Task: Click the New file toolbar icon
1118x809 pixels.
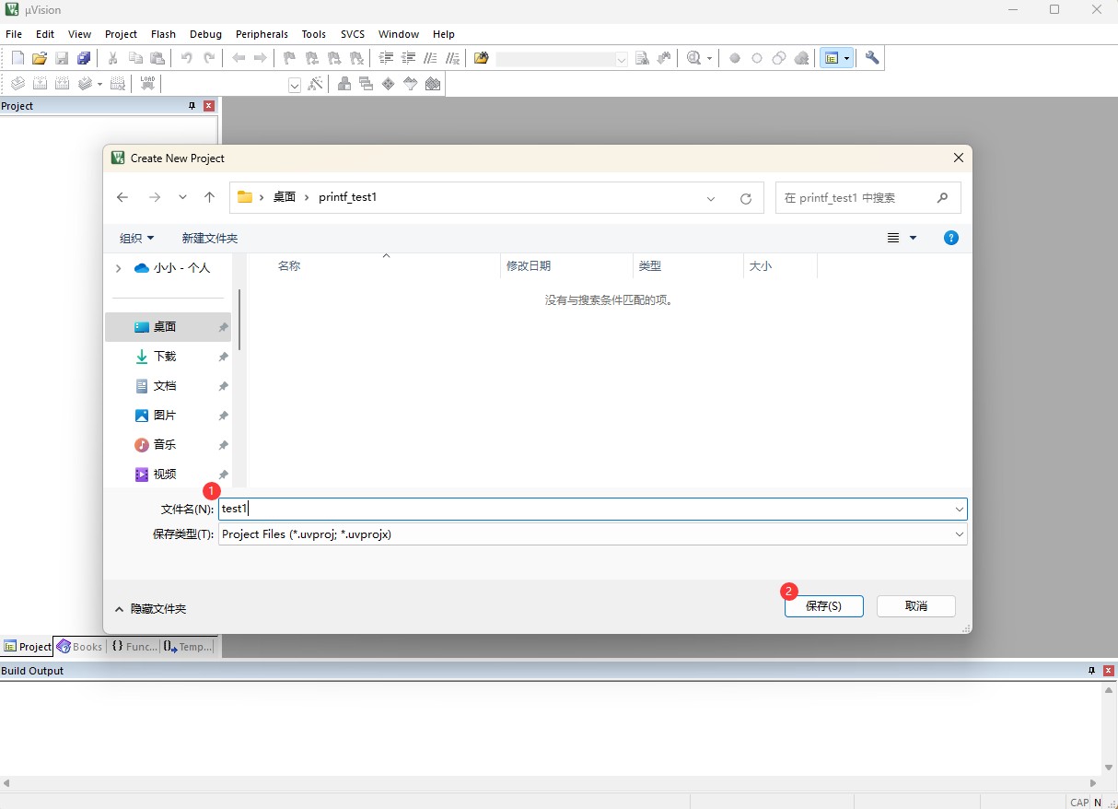Action: pos(17,58)
